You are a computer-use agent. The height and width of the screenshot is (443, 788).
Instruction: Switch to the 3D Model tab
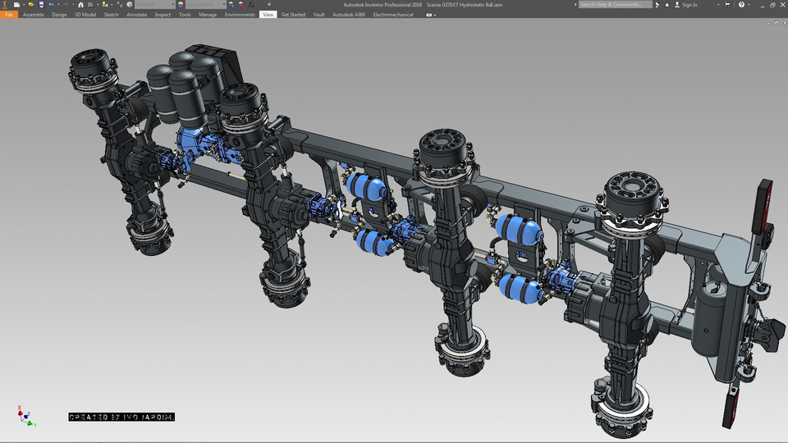click(85, 15)
